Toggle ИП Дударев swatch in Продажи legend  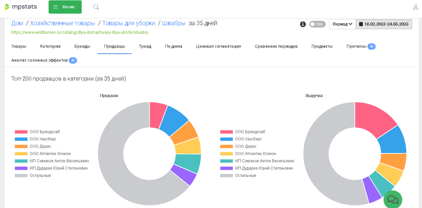(21, 168)
